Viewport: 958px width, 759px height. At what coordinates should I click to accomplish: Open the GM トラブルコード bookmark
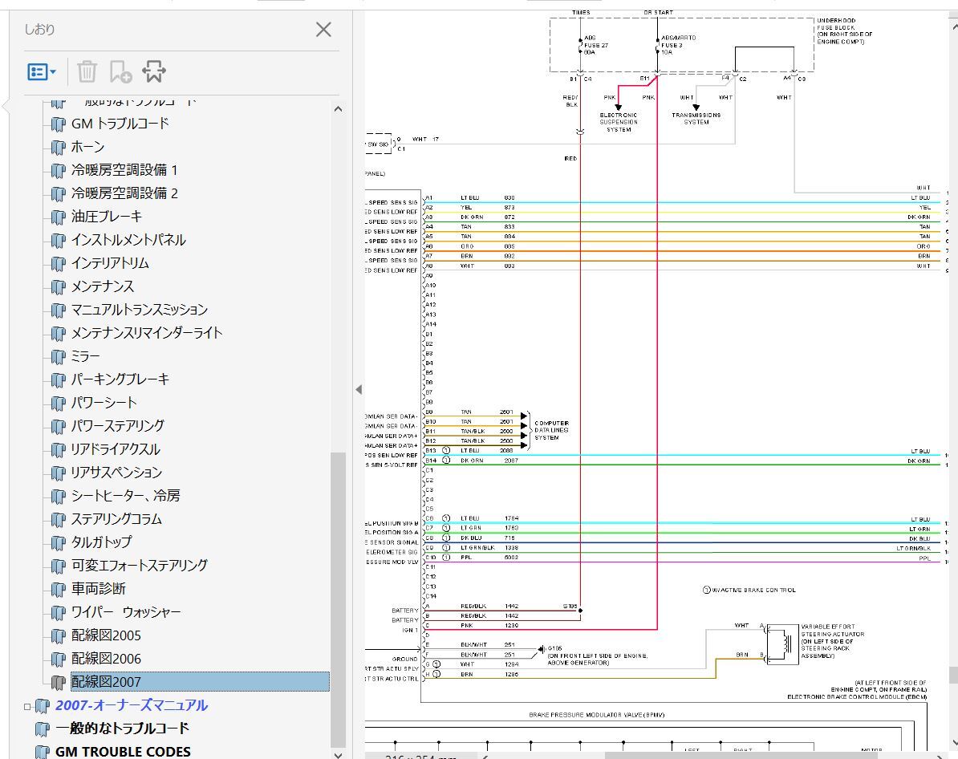point(120,124)
